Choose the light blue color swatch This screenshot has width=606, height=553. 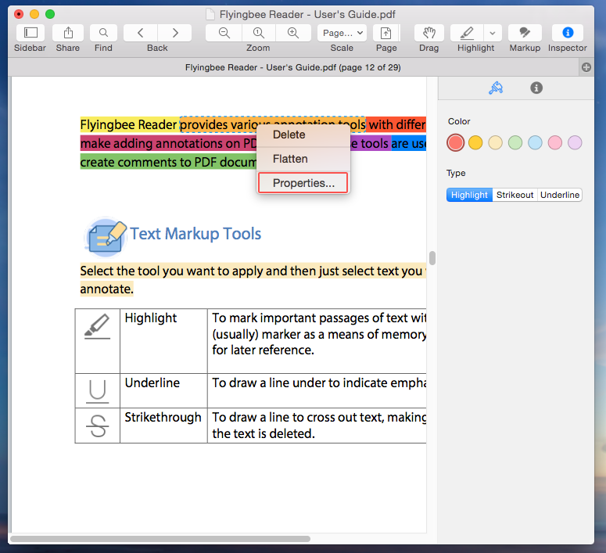(x=535, y=142)
